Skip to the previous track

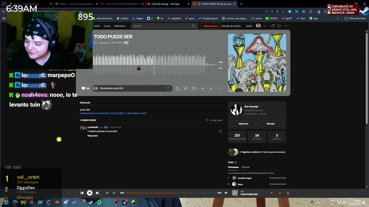pyautogui.click(x=82, y=193)
